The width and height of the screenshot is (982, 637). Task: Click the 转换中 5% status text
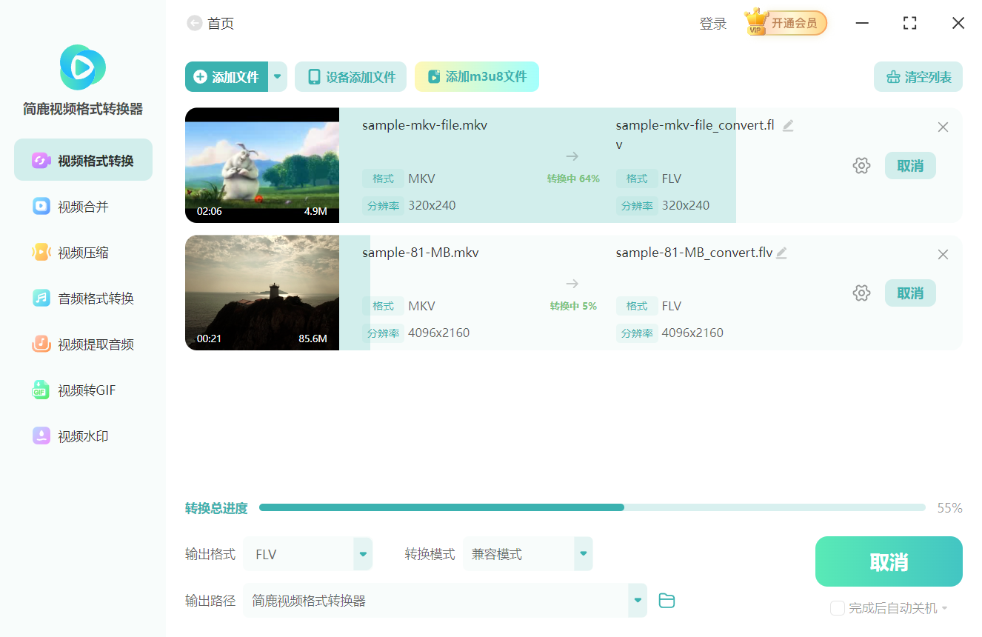[x=573, y=306]
